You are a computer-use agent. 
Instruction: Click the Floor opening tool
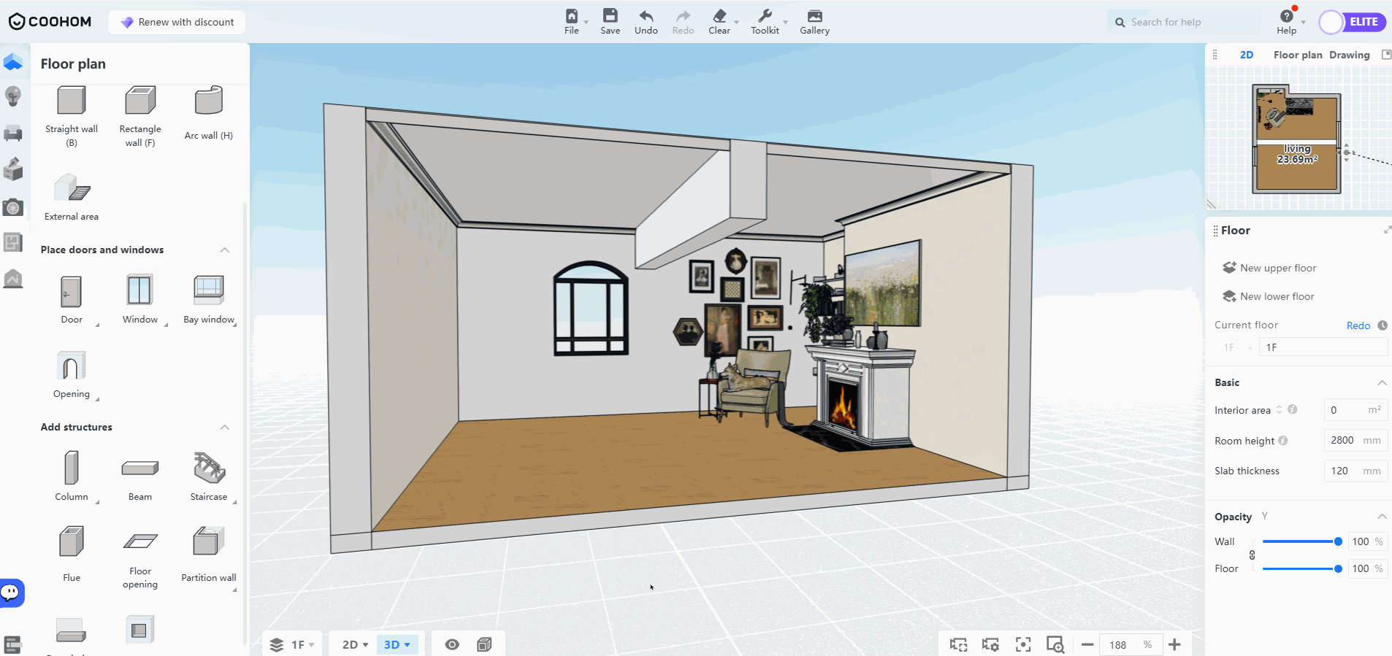(139, 544)
